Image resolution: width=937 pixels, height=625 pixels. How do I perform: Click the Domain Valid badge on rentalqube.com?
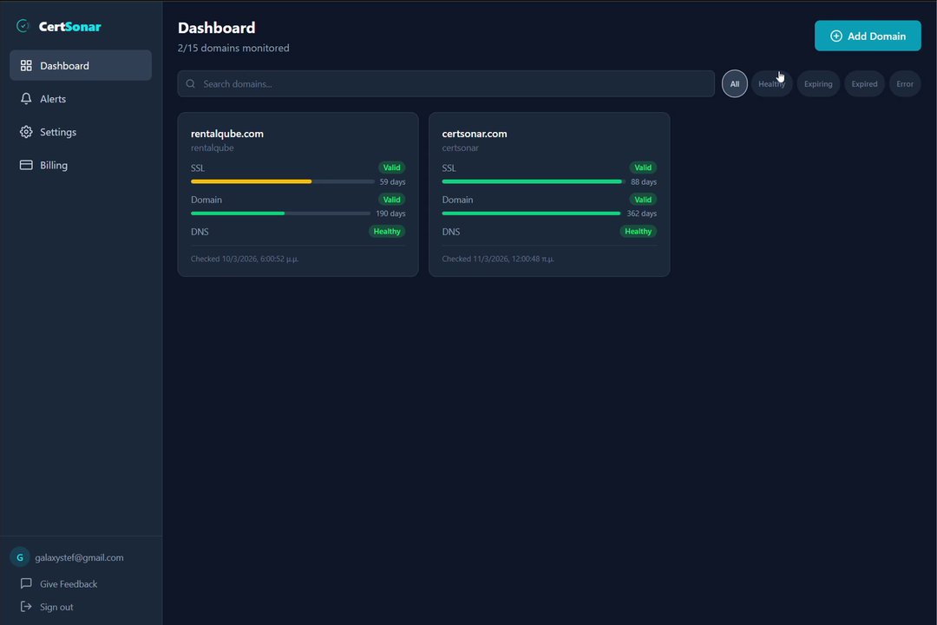coord(391,199)
